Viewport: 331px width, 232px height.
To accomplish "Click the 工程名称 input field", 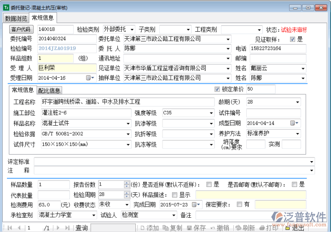I will (x=127, y=102).
